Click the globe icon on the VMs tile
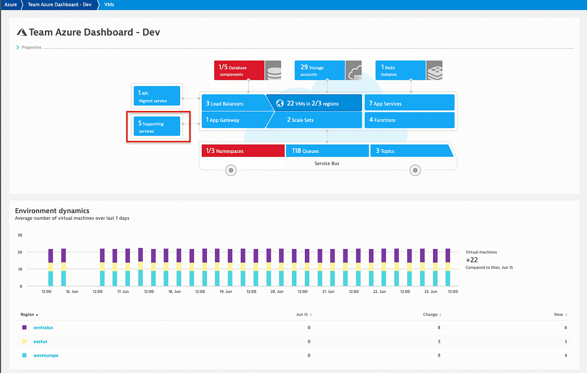This screenshot has width=587, height=373. [x=280, y=103]
